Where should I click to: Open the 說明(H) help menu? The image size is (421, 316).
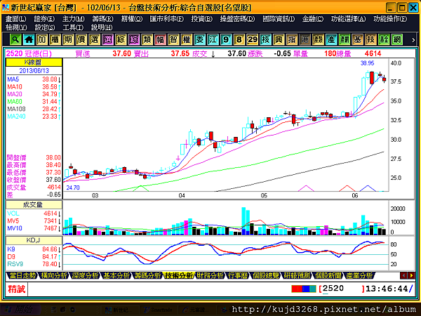point(102,27)
